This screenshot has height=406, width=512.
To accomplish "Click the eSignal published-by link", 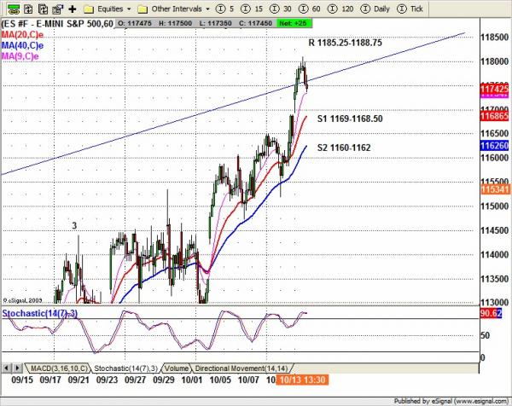I will coord(446,400).
